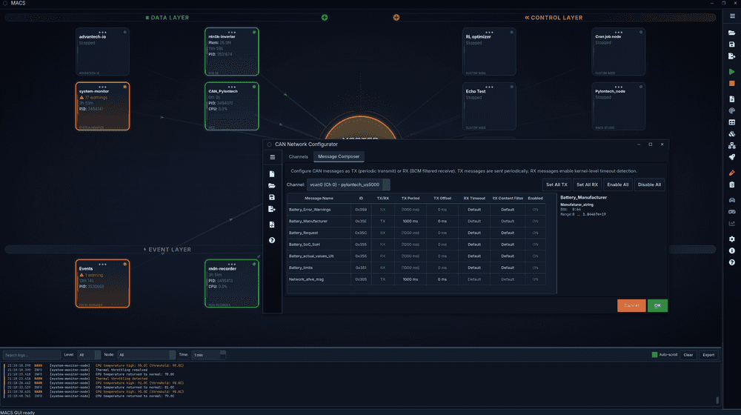Click open folder icon in CAN Configurator sidebar
Viewport: 741px width, 415px height.
coord(272,186)
